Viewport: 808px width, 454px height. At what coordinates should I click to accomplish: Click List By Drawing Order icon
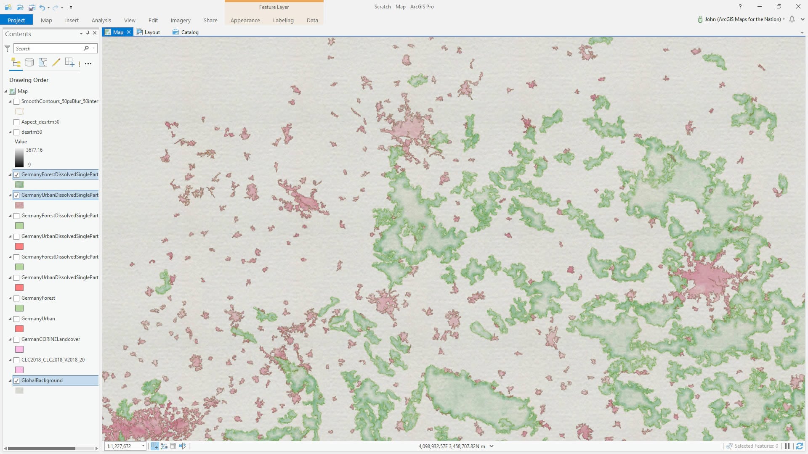point(16,63)
